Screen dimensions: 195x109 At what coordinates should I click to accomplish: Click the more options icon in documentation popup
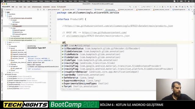click(x=59, y=69)
